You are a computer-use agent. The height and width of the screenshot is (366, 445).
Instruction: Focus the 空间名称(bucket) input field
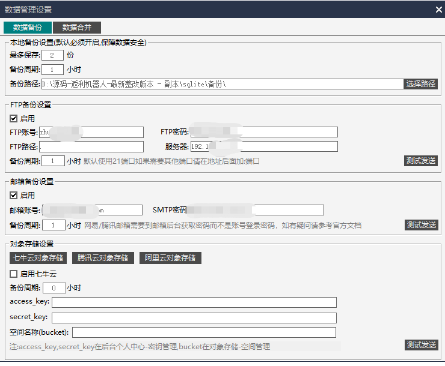click(x=204, y=332)
